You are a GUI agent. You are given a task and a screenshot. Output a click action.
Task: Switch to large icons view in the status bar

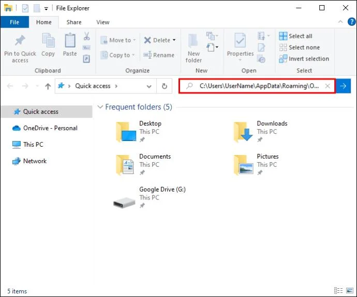(350, 290)
